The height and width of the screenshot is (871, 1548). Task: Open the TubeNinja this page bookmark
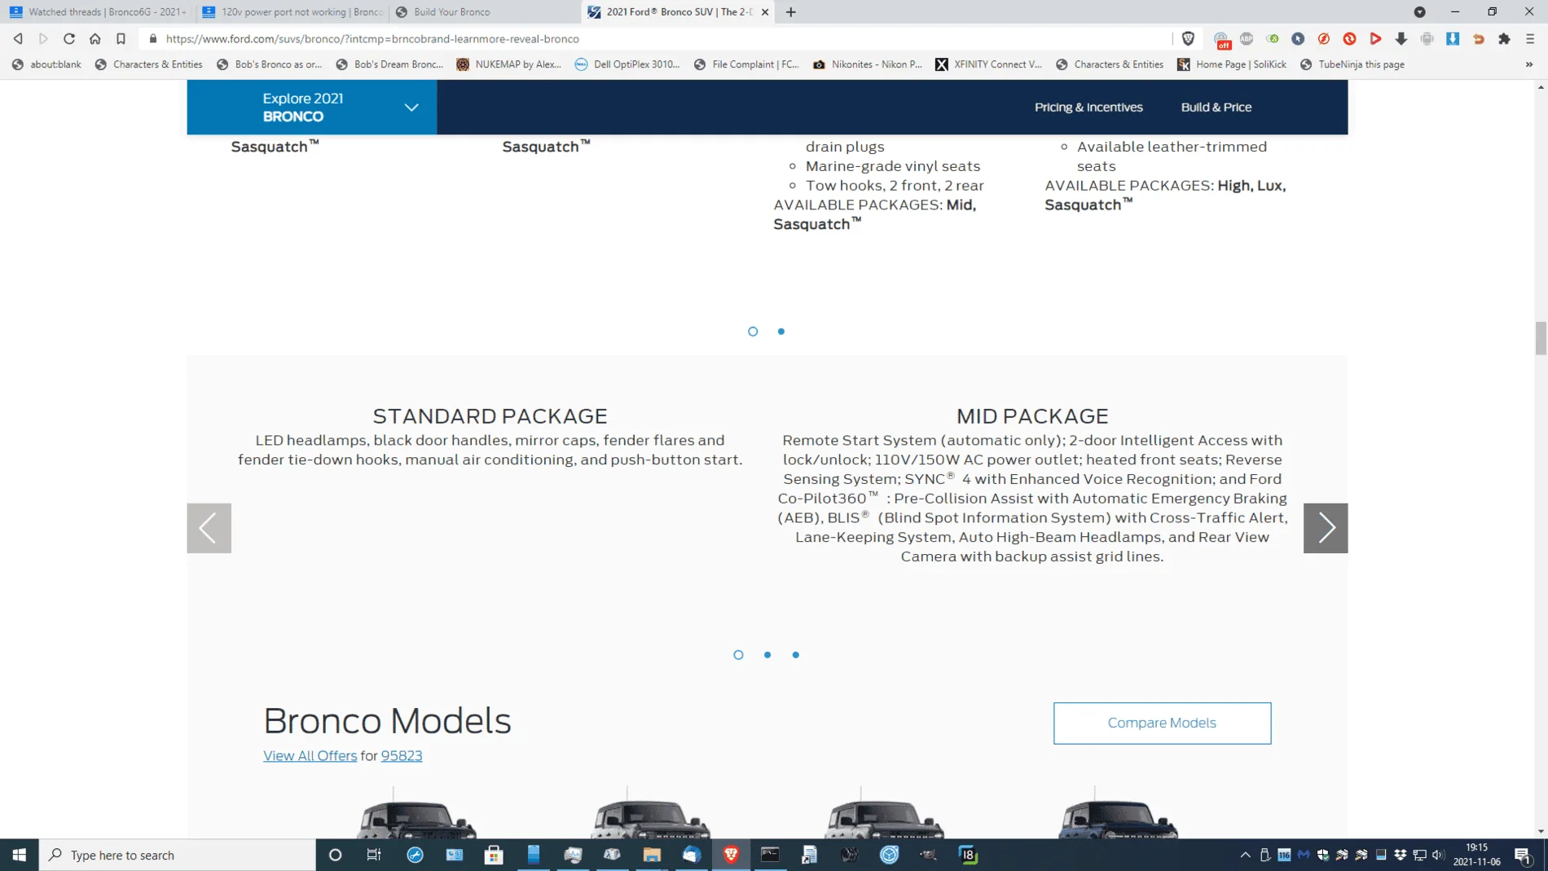tap(1352, 64)
